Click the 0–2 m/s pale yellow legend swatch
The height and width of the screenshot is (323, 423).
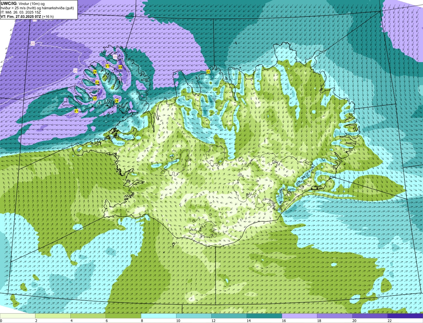tap(18, 316)
